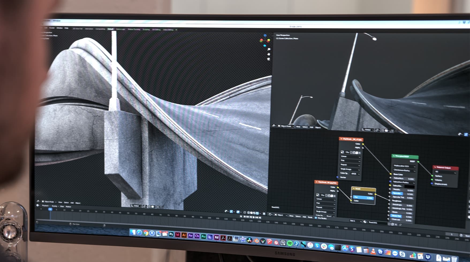Launch Adobe Audition from the dock
Image resolution: width=470 pixels, height=262 pixels.
tap(203, 236)
